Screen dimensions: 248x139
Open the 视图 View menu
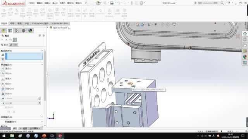tap(47, 3)
